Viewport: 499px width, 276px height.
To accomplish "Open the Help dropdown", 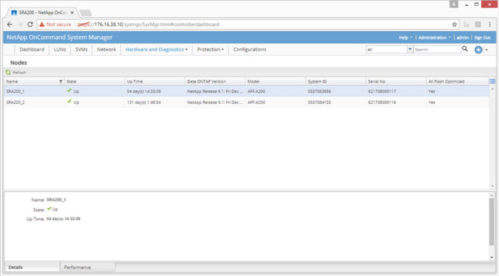I will coord(405,38).
